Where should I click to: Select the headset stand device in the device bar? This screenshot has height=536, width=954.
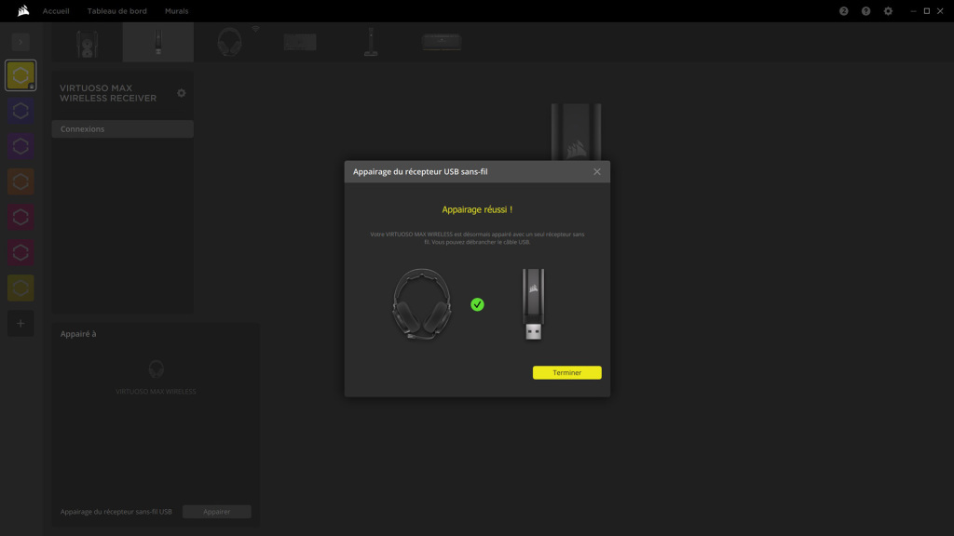(371, 42)
